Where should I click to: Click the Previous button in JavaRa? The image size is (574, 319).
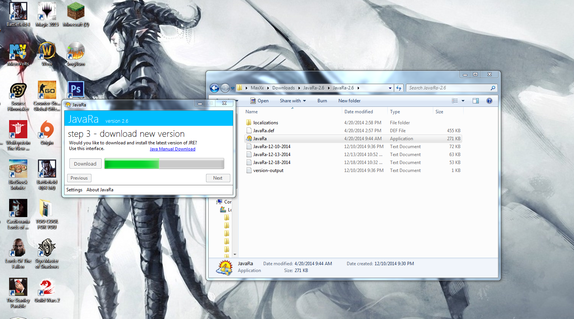[79, 178]
